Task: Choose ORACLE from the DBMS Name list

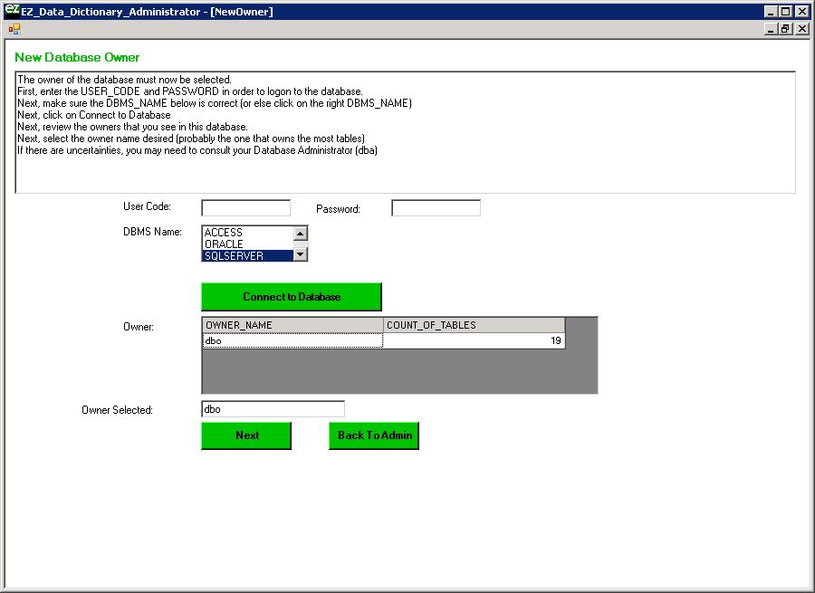Action: (246, 244)
